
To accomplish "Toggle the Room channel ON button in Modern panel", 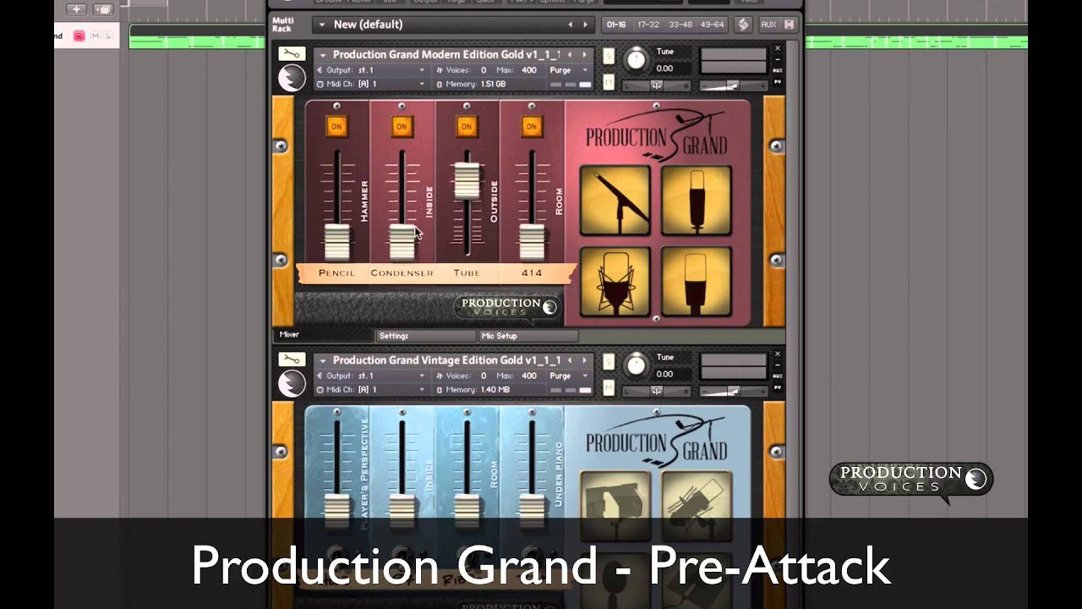I will (x=531, y=127).
